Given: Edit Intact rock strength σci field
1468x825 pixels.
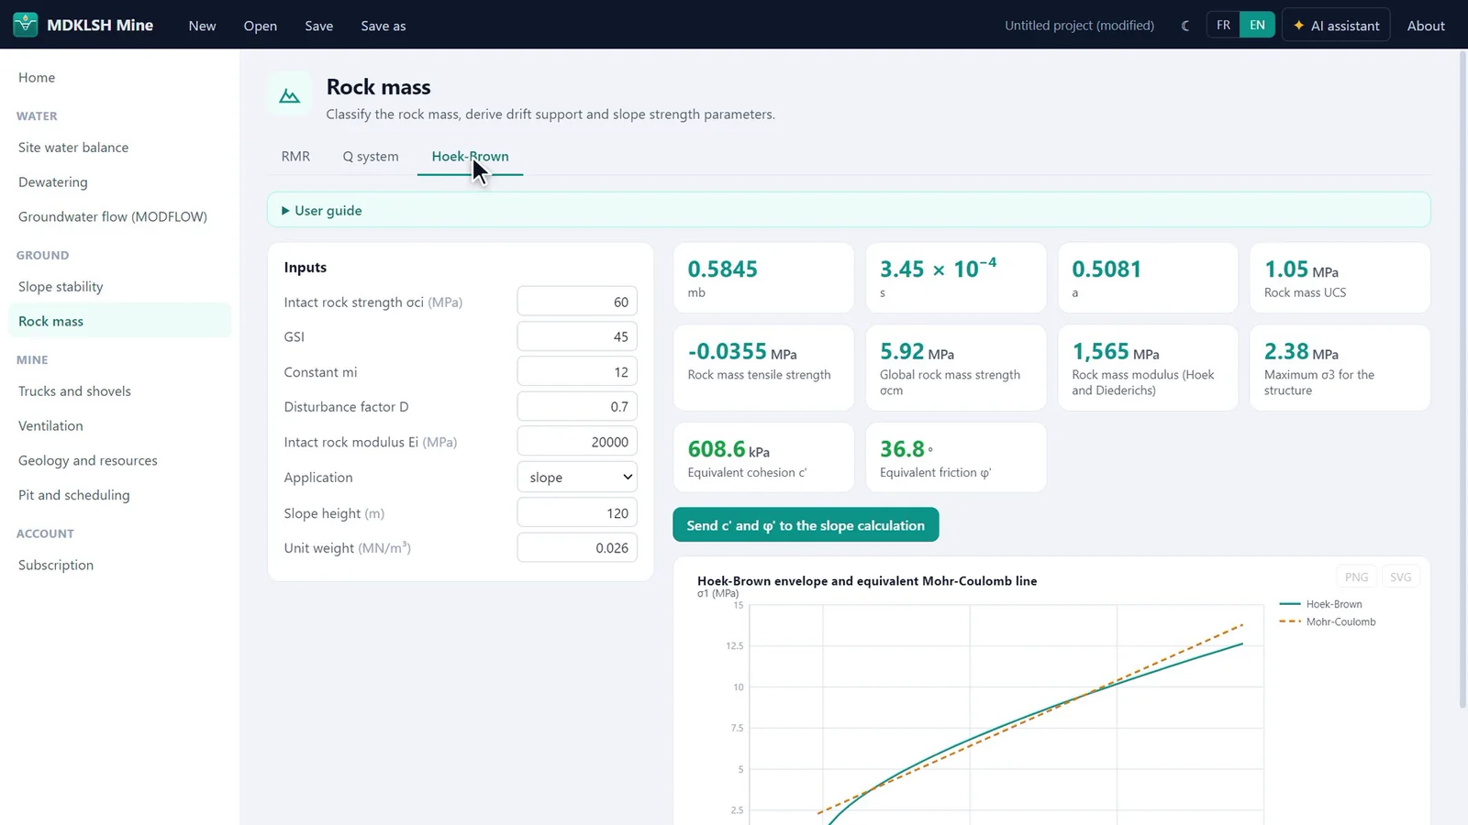Looking at the screenshot, I should point(577,302).
